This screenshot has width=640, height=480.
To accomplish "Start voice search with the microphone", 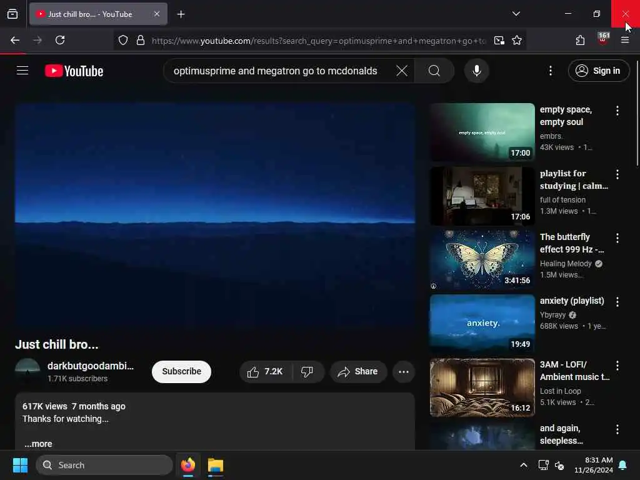I will coord(476,71).
